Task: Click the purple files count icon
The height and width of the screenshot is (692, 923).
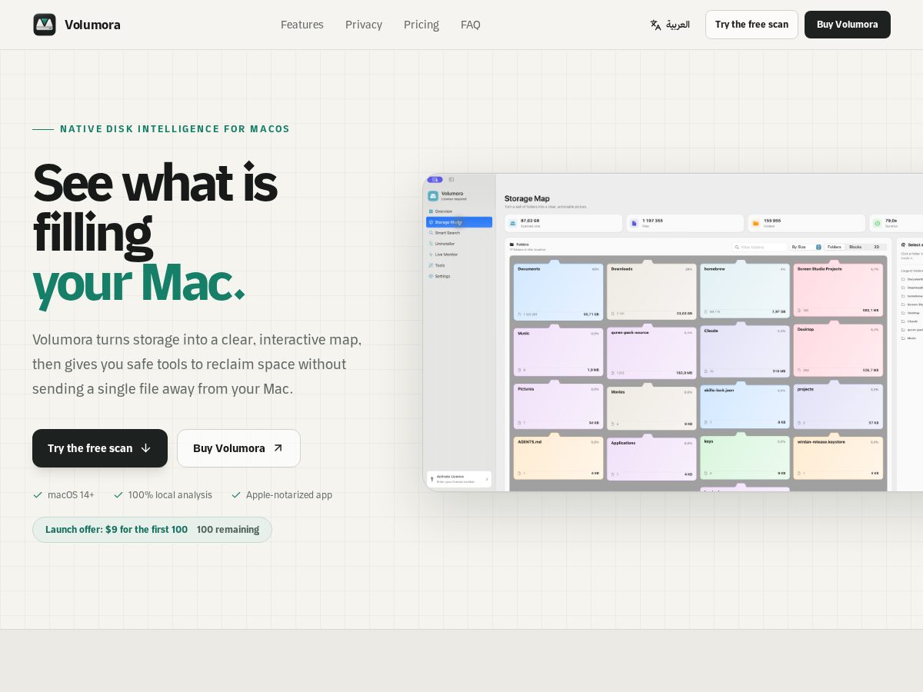Action: click(635, 223)
